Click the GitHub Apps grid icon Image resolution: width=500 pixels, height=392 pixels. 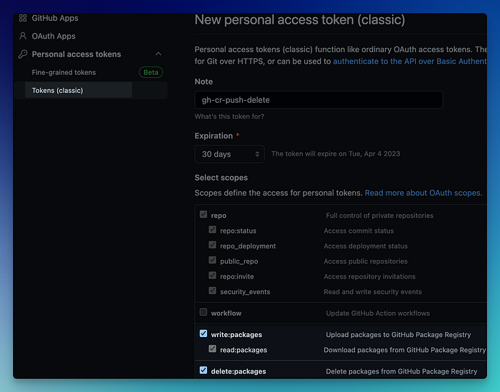tap(23, 18)
